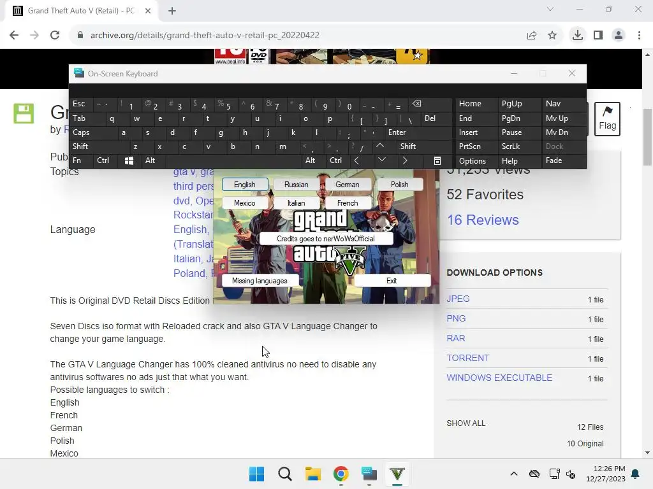
Task: Click the context menu key on On-Screen Keyboard
Action: pyautogui.click(x=437, y=160)
